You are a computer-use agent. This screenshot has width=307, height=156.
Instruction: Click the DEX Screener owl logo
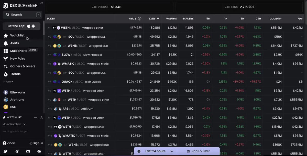pos(6,5)
